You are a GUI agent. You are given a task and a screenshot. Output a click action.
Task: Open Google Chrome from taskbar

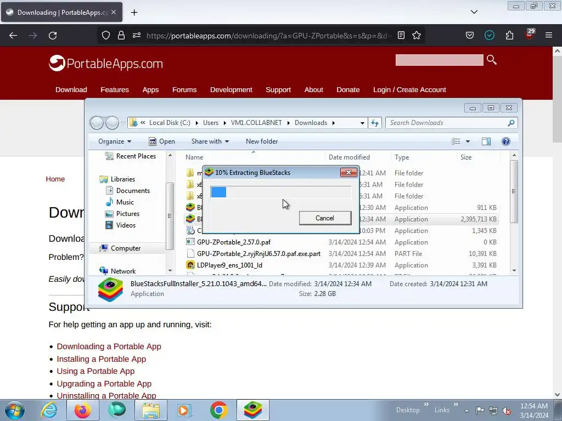pos(219,410)
